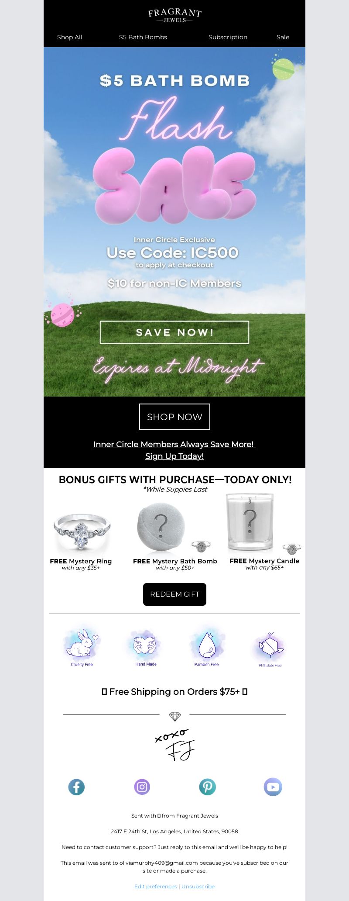The height and width of the screenshot is (901, 349).
Task: Click the SAVE NOW! banner button
Action: coord(174,332)
